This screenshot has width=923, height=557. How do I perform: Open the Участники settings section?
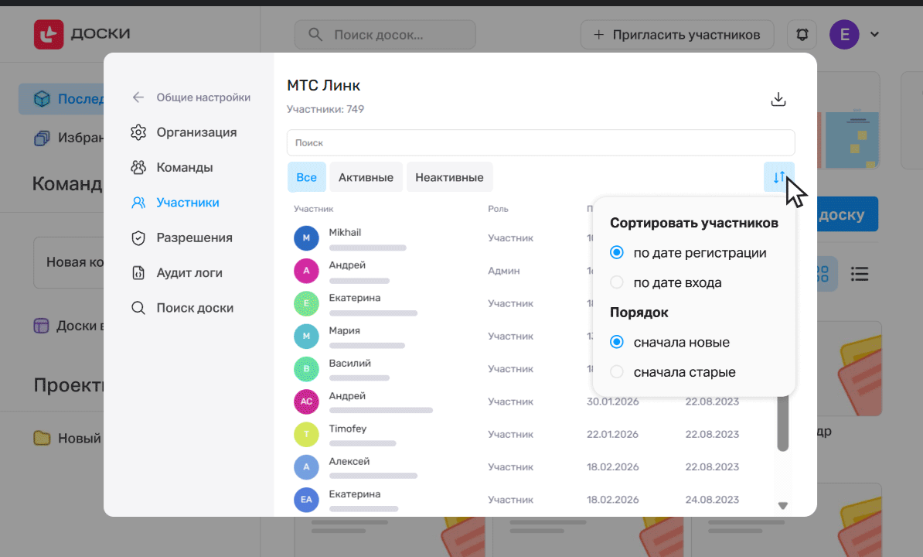(187, 203)
